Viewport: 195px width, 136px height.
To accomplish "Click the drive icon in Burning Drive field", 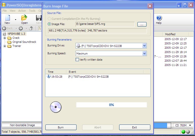I will click(78, 46).
